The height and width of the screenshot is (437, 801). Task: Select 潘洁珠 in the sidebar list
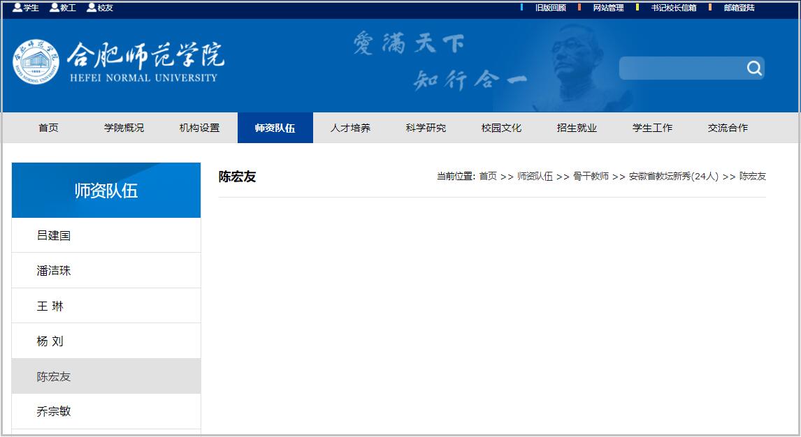[106, 270]
